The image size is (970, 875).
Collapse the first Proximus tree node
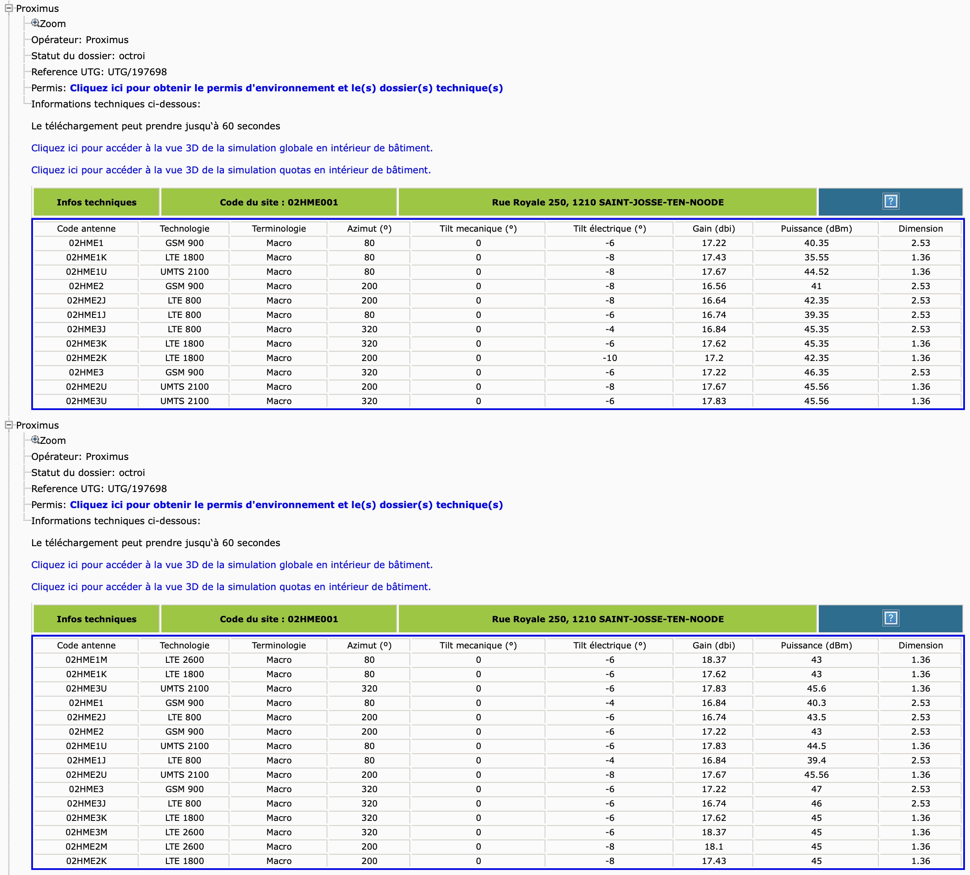click(x=8, y=8)
